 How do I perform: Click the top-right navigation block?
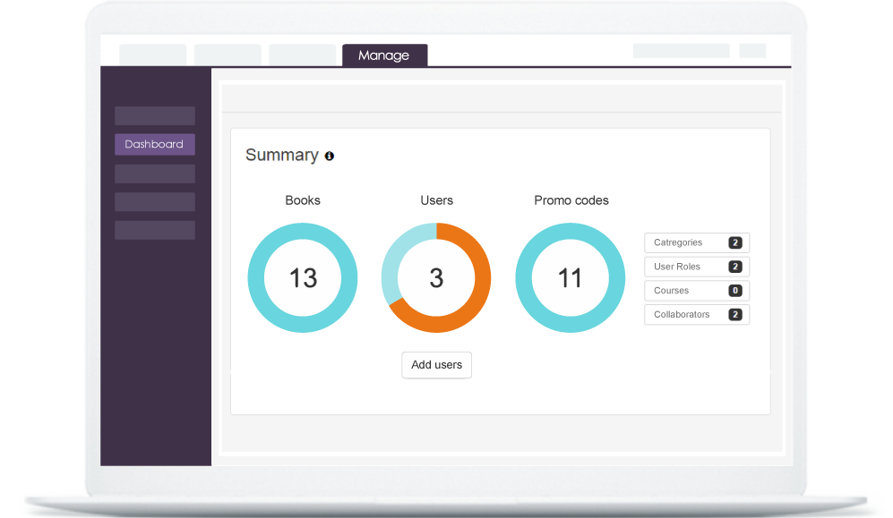tap(681, 52)
